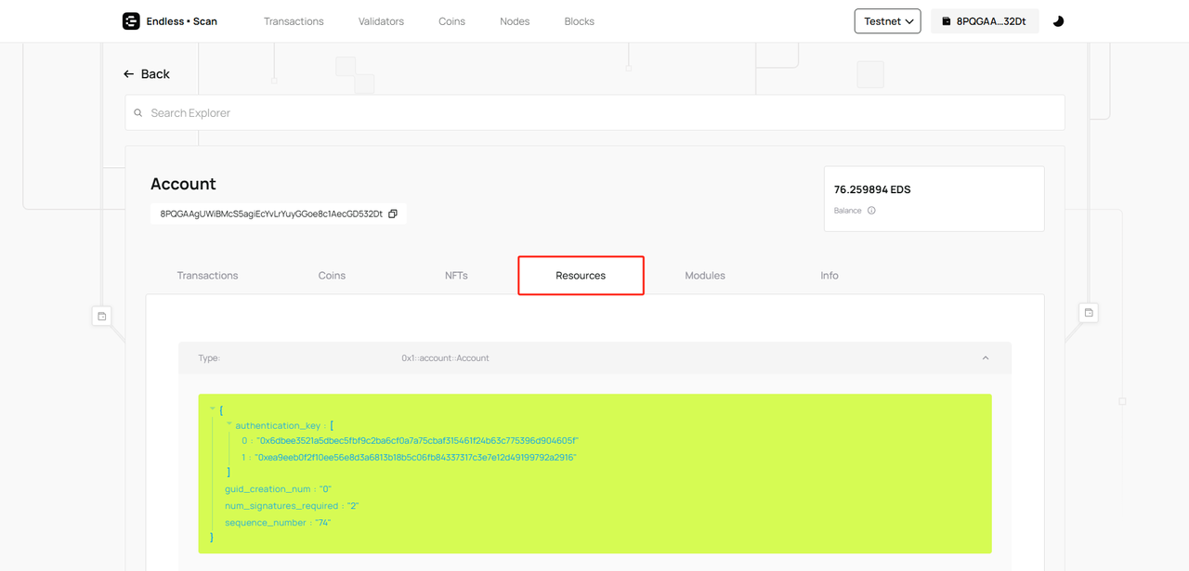
Task: Focus the Search Explorer input field
Action: (594, 113)
